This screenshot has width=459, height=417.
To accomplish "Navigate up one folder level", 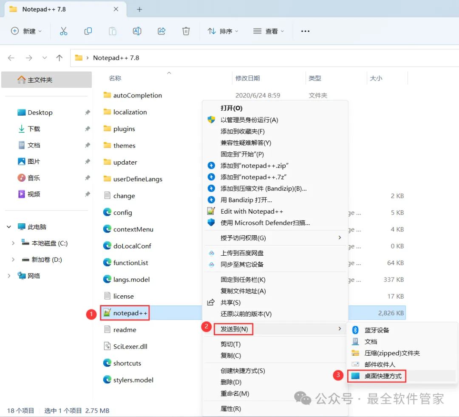I will click(x=59, y=58).
